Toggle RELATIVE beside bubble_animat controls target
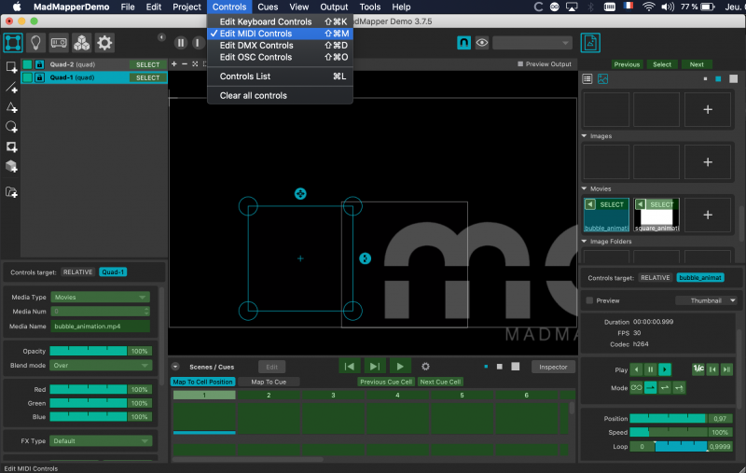Image resolution: width=746 pixels, height=473 pixels. 656,277
